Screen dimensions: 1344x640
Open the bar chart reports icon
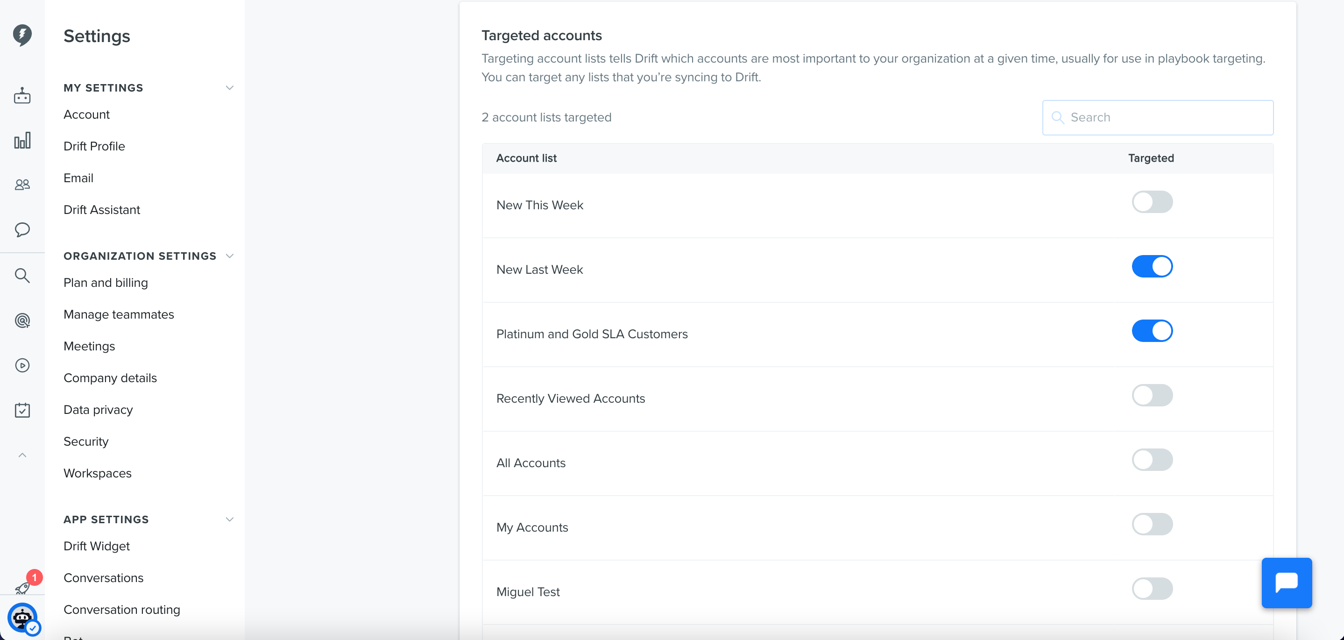pos(22,140)
